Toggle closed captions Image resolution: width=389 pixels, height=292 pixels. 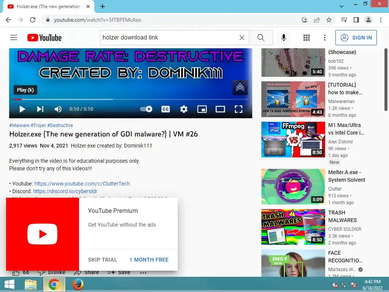coord(166,109)
